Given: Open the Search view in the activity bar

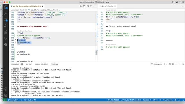Looking at the screenshot, I should [6, 13].
